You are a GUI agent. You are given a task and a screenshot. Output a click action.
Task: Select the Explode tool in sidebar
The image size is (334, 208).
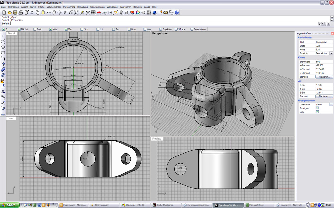point(3,81)
